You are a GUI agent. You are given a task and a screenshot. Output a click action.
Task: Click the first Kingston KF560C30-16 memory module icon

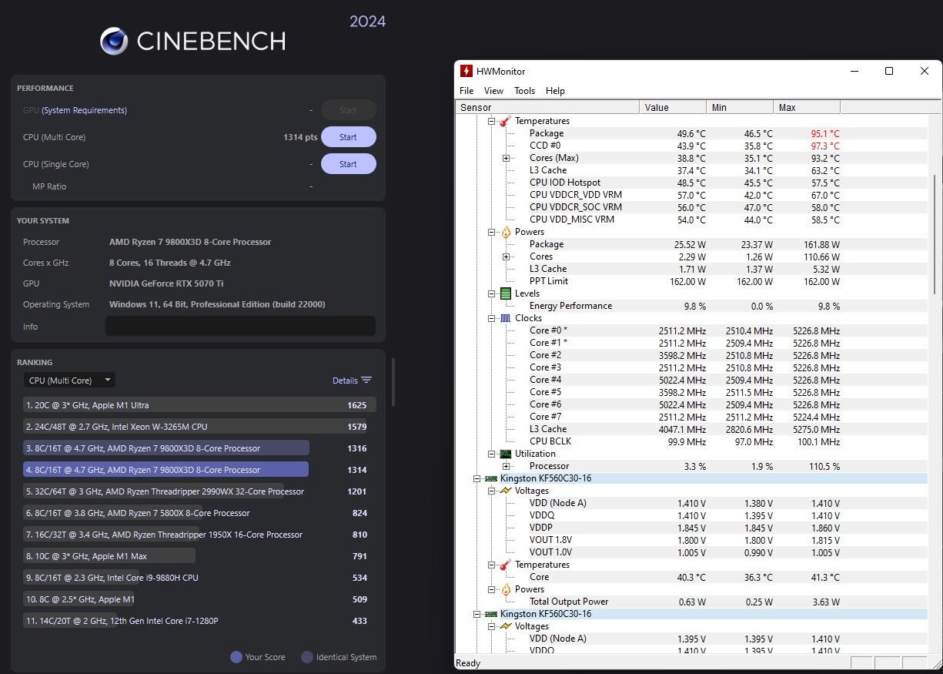tap(490, 478)
